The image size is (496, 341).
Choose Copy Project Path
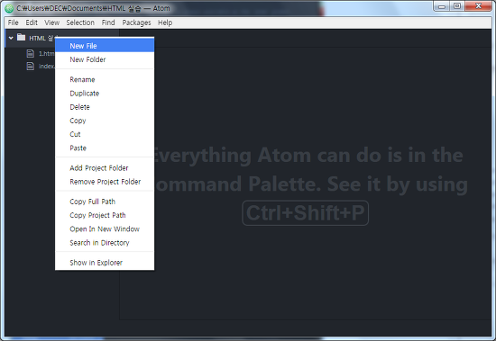105,215
